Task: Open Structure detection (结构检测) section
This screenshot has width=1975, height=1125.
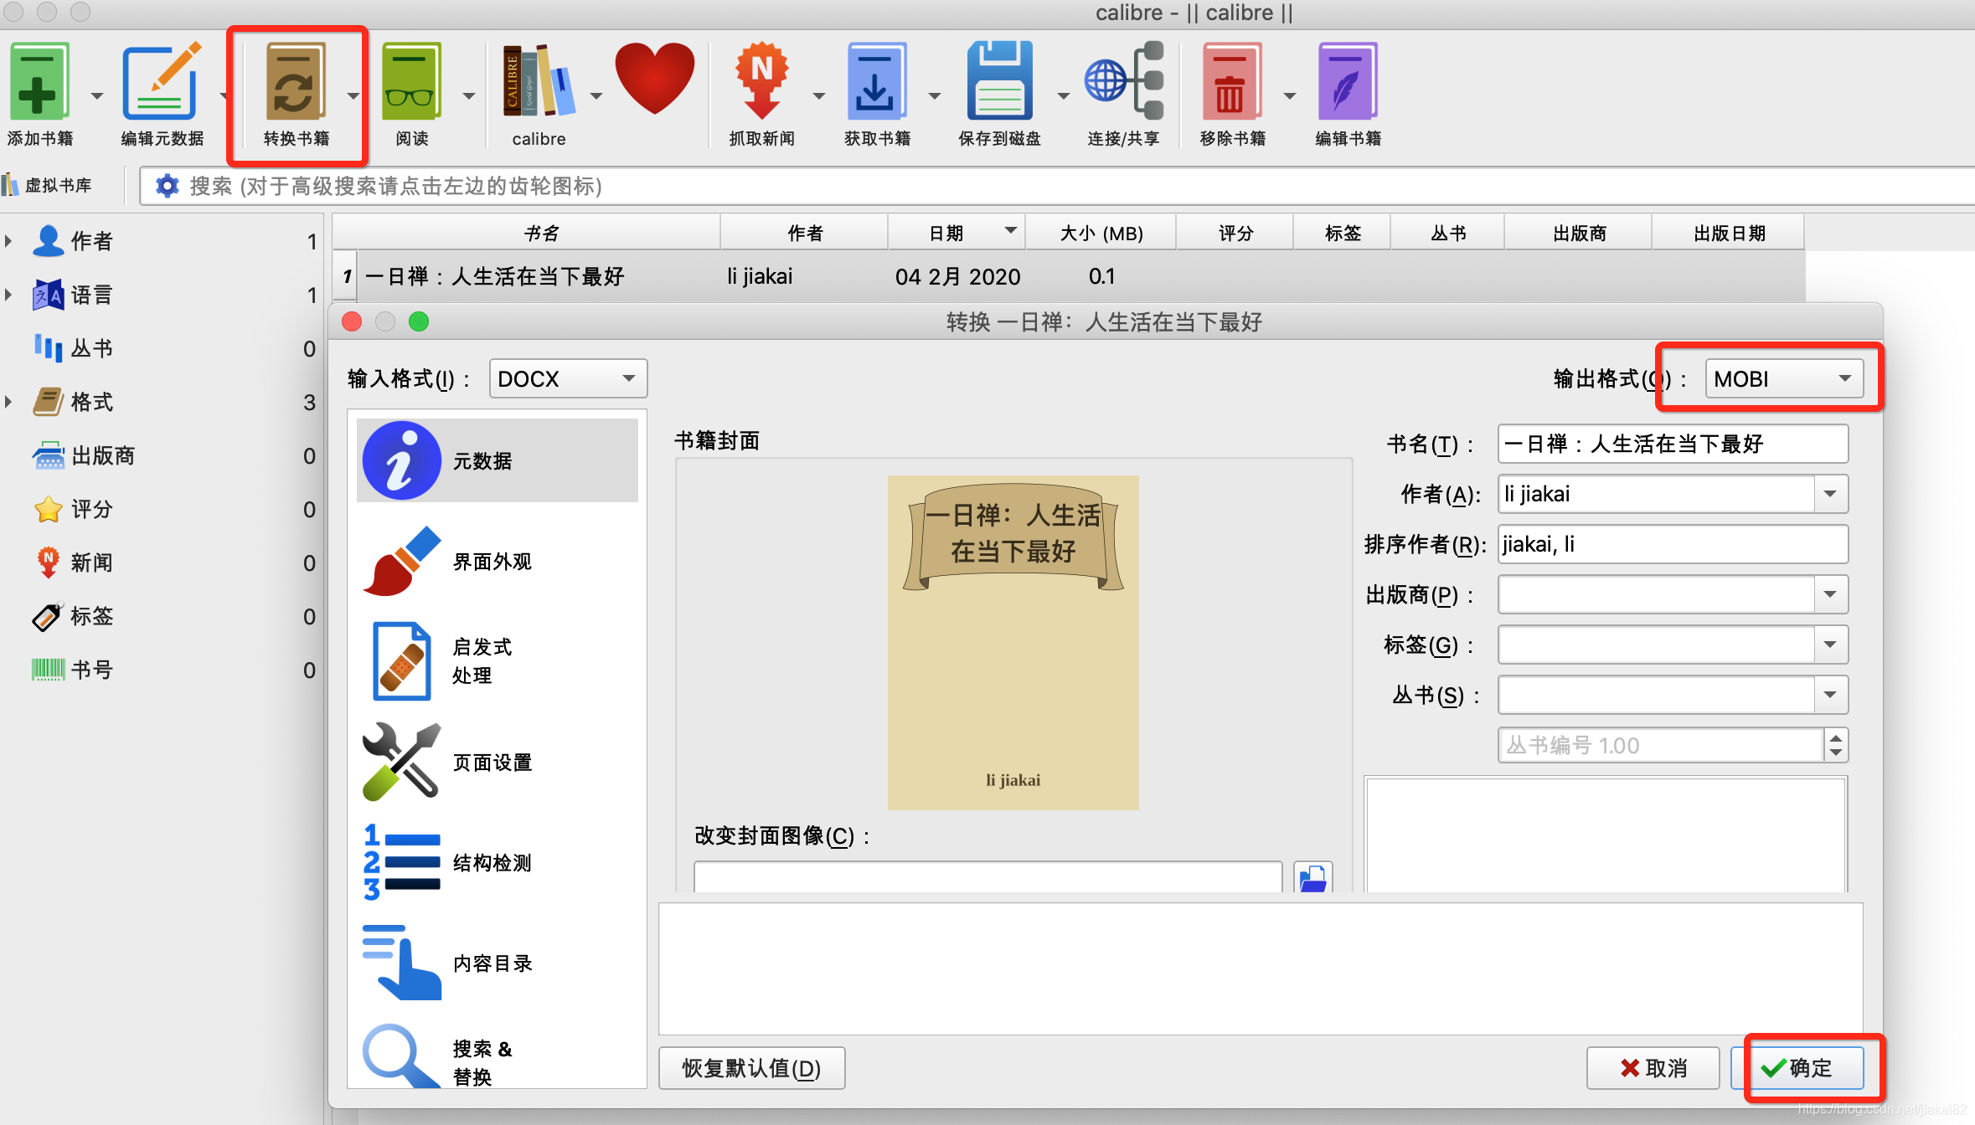Action: pyautogui.click(x=498, y=862)
